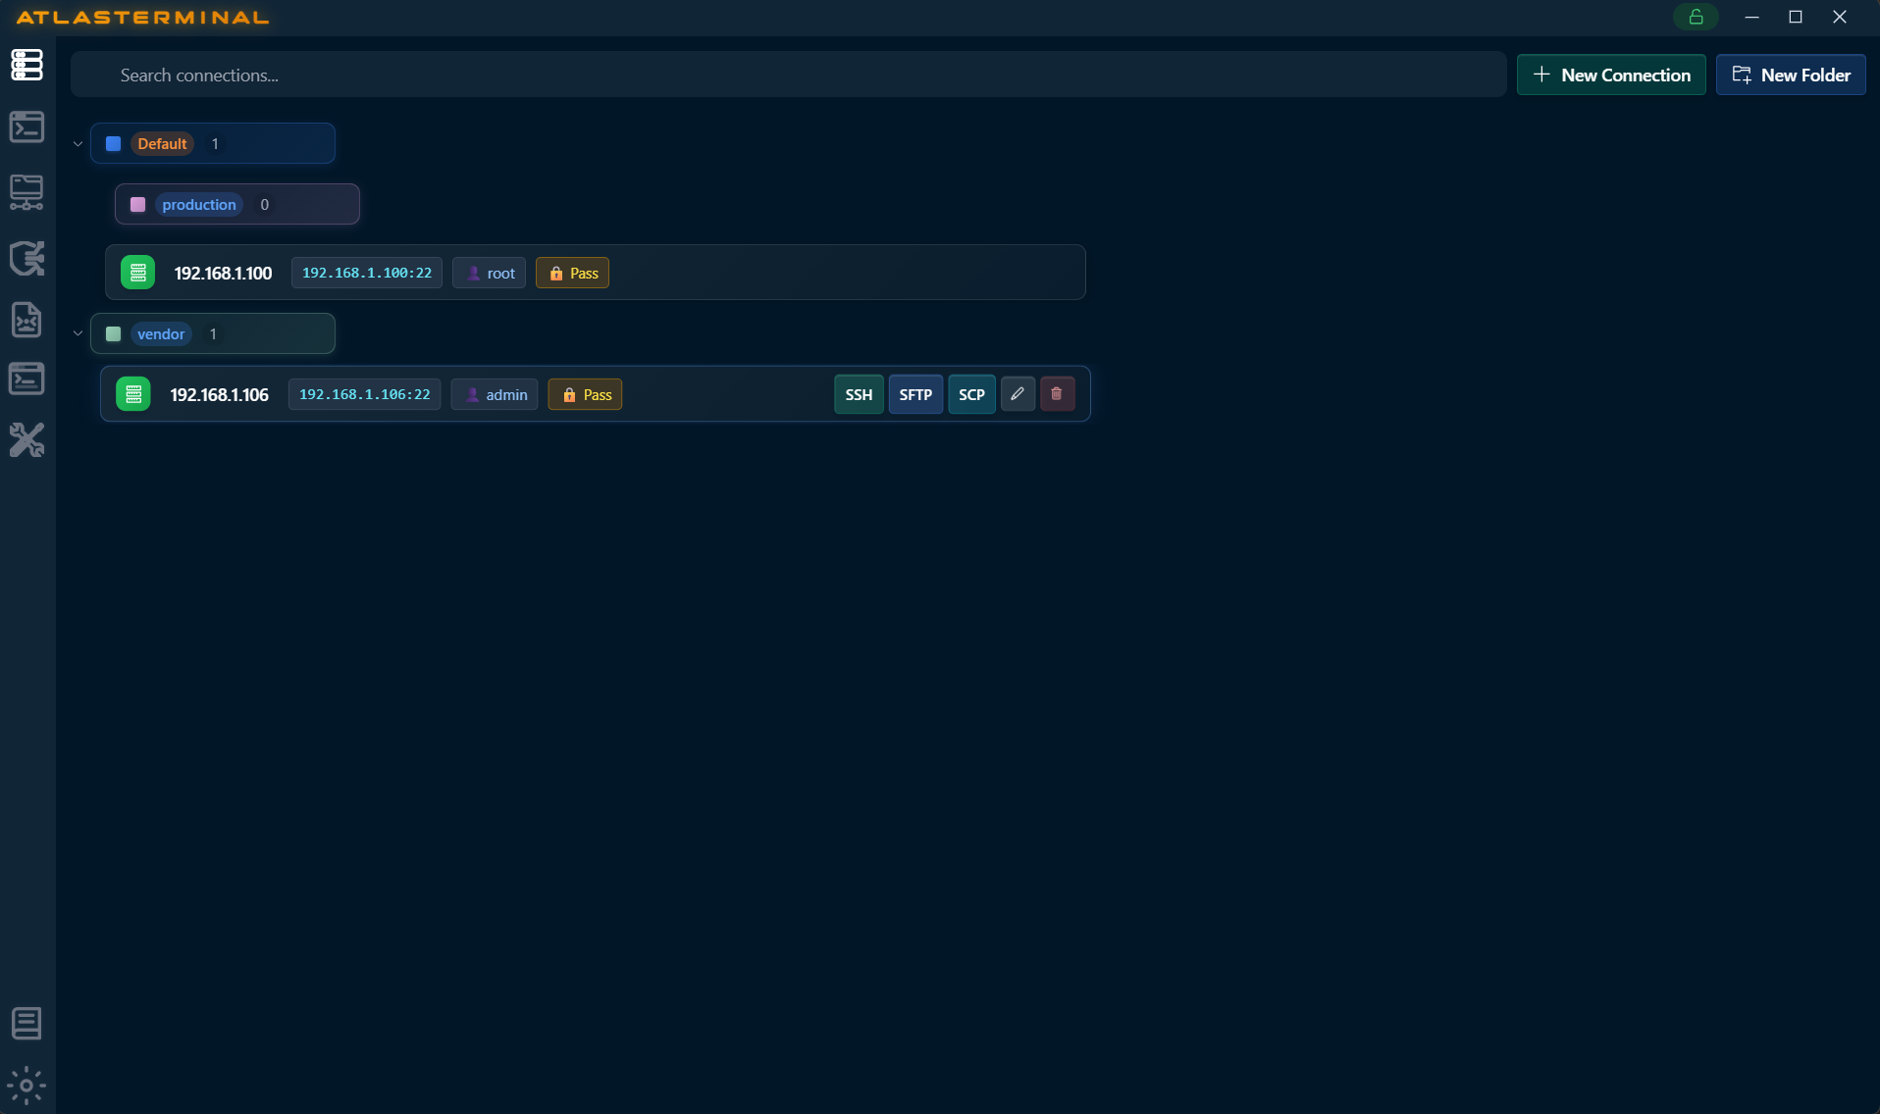The image size is (1880, 1114).
Task: Switch to SCP mode for 192.168.1.106
Action: click(x=971, y=393)
